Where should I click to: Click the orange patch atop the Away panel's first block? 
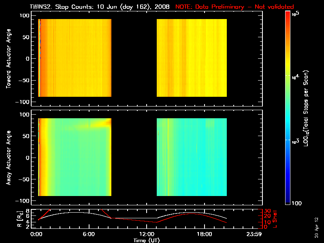coord(97,123)
